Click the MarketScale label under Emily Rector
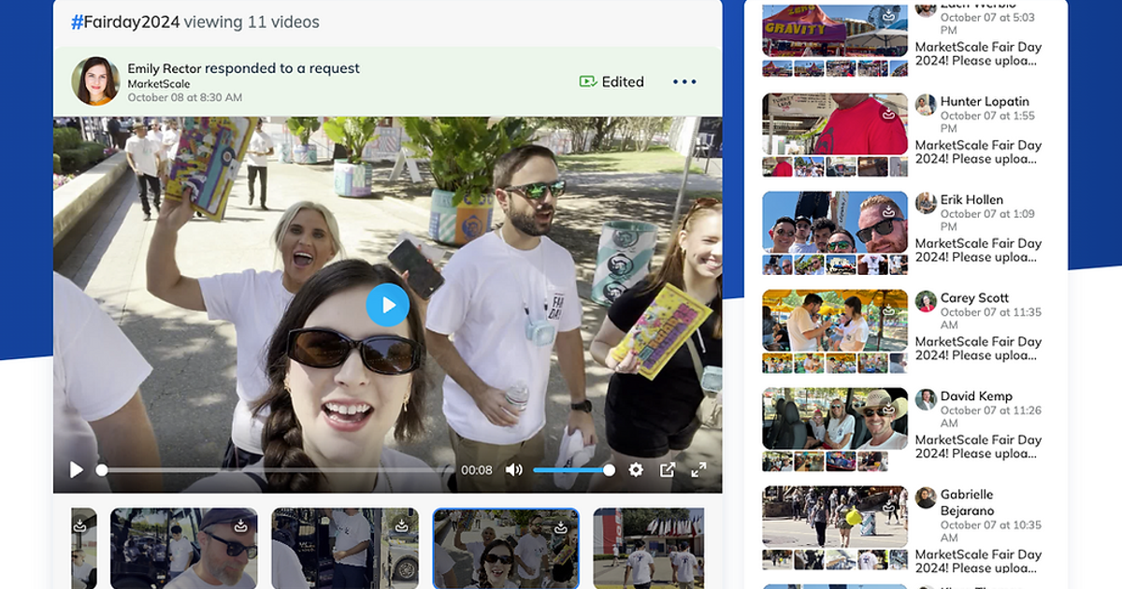 [x=159, y=84]
